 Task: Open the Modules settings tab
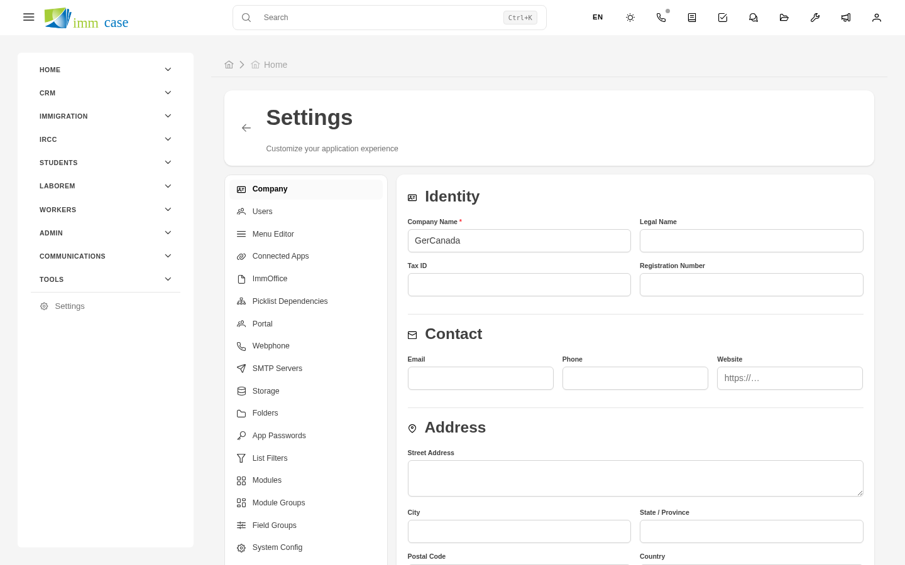point(306,480)
